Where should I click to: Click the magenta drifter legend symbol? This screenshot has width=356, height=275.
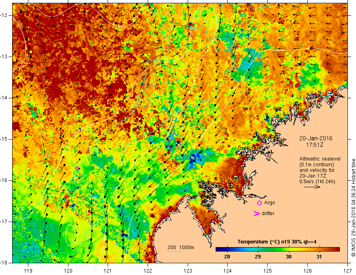click(256, 214)
